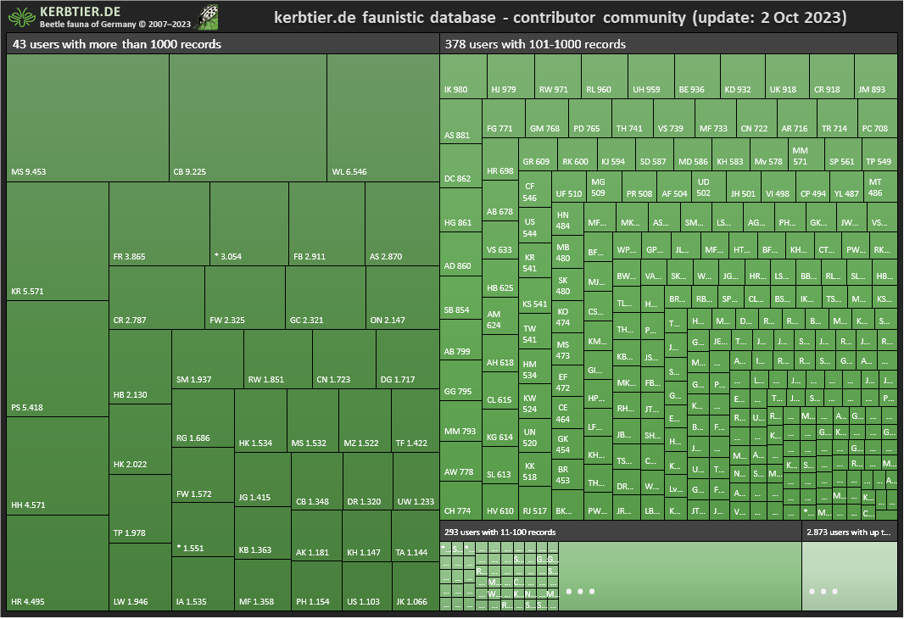This screenshot has height=619, width=904.
Task: Choose the SM 1.937 tile
Action: pyautogui.click(x=208, y=359)
